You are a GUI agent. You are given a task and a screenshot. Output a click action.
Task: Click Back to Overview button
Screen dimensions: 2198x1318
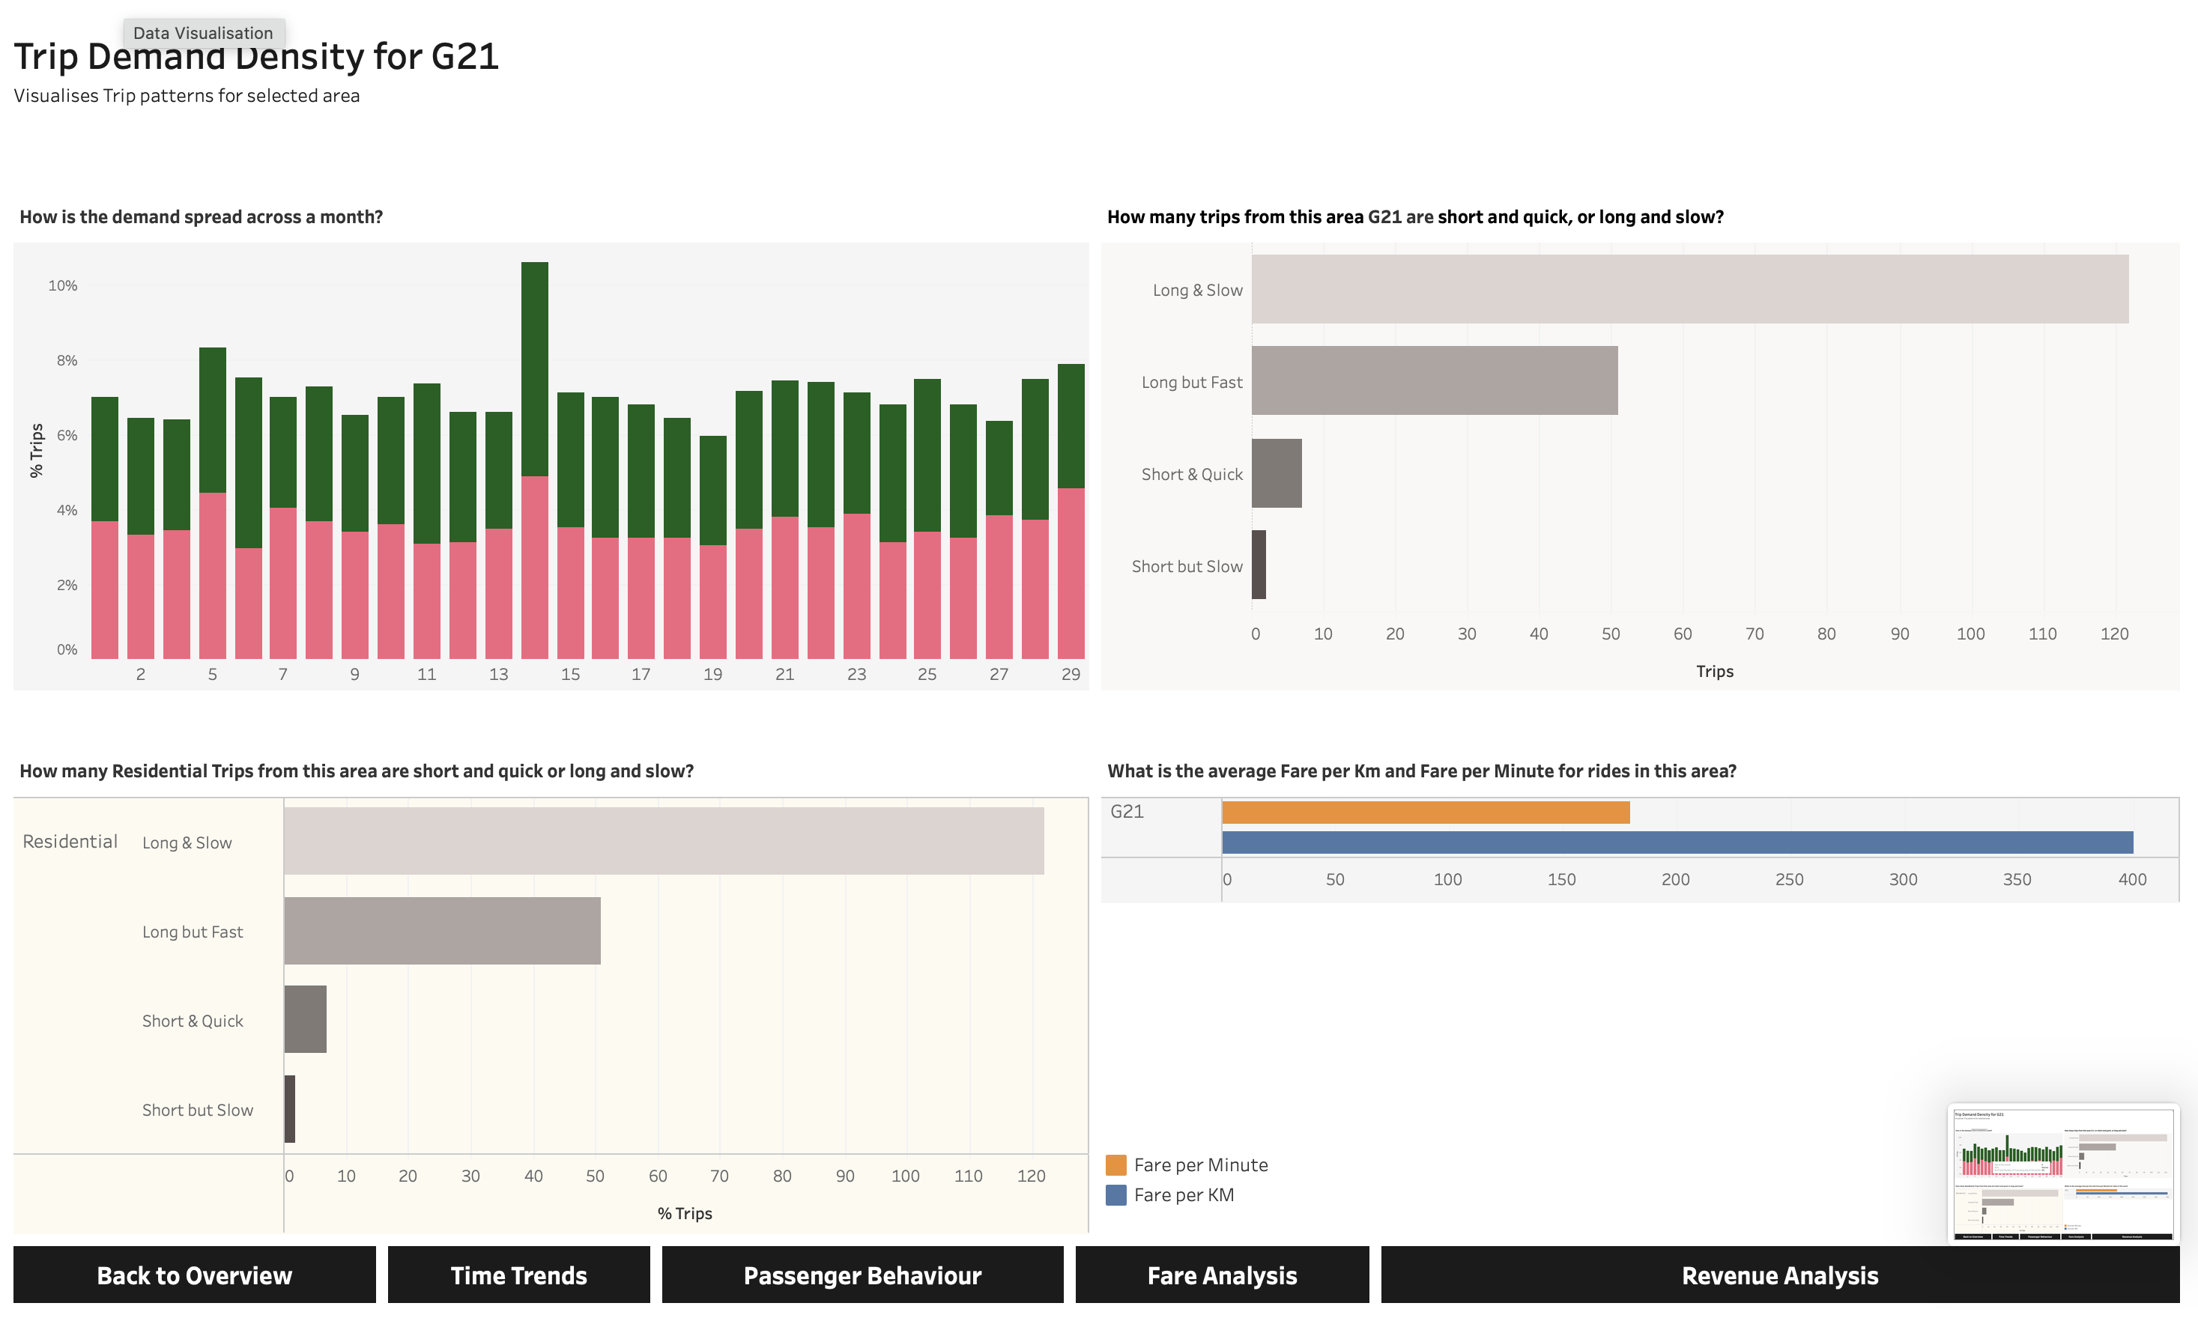pyautogui.click(x=194, y=1275)
